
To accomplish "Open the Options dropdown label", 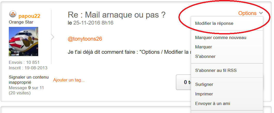I will [x=247, y=13].
